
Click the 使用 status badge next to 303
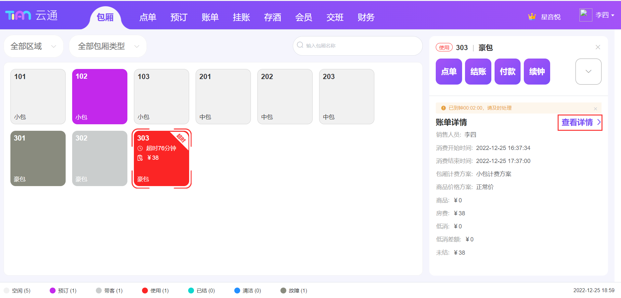pos(444,47)
